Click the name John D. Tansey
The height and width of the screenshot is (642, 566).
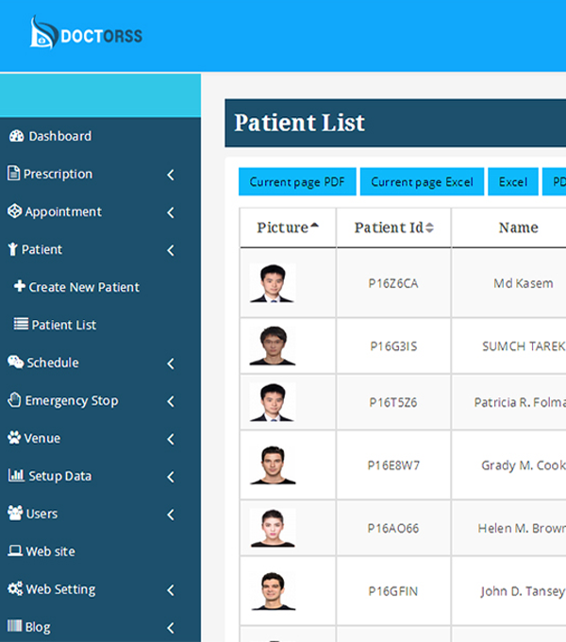pyautogui.click(x=523, y=591)
